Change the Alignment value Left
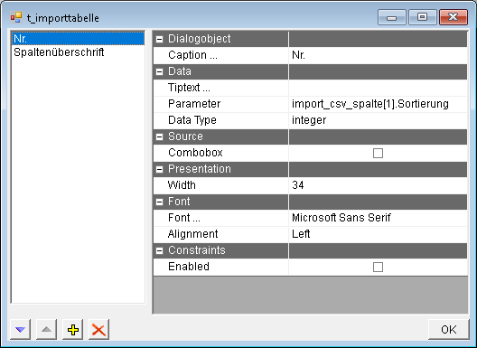The image size is (477, 348). tap(378, 234)
